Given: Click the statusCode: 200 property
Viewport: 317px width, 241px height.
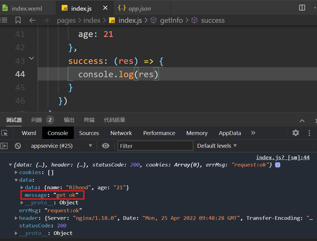Looking at the screenshot, I should click(43, 226).
